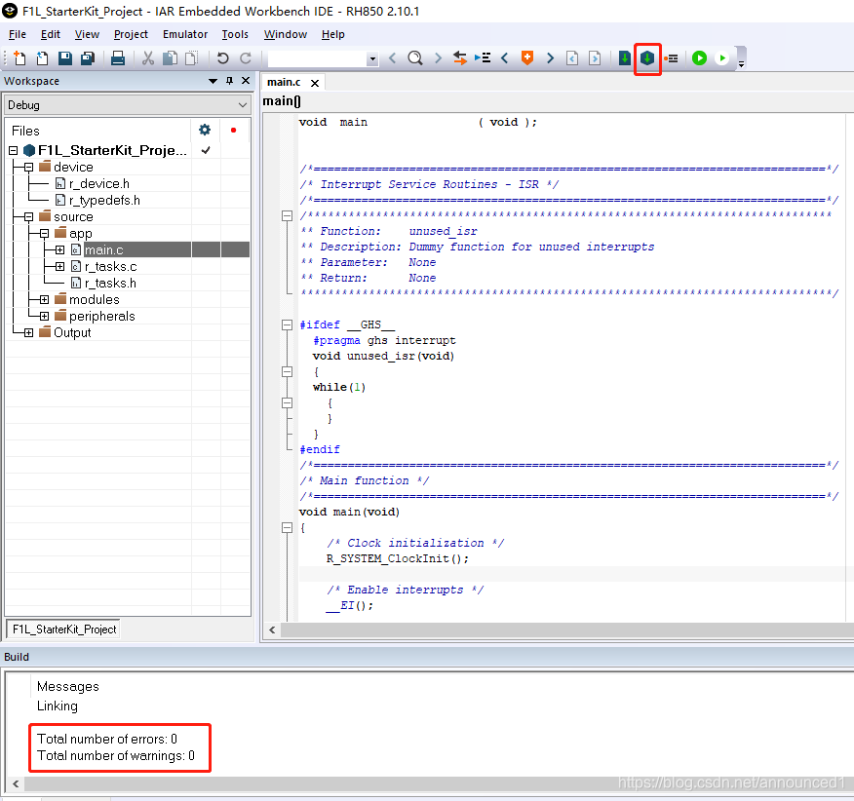Collapse the void main function fold
The height and width of the screenshot is (801, 854).
tap(287, 527)
